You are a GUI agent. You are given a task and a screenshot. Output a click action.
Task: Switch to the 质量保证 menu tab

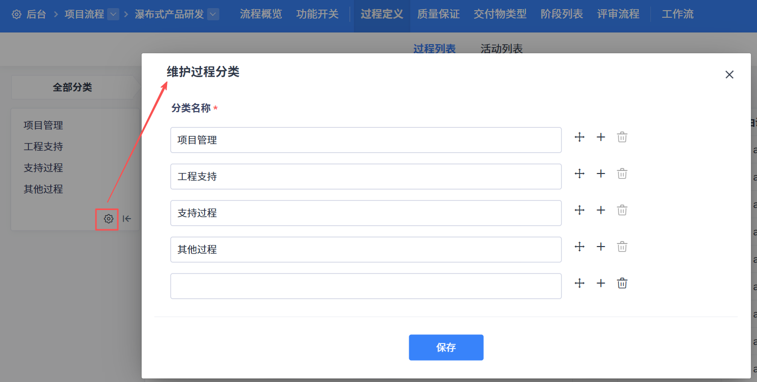[x=438, y=14]
